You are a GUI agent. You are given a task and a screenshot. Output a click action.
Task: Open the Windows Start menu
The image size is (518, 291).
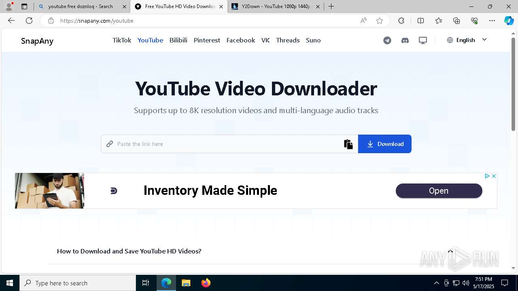coord(10,283)
